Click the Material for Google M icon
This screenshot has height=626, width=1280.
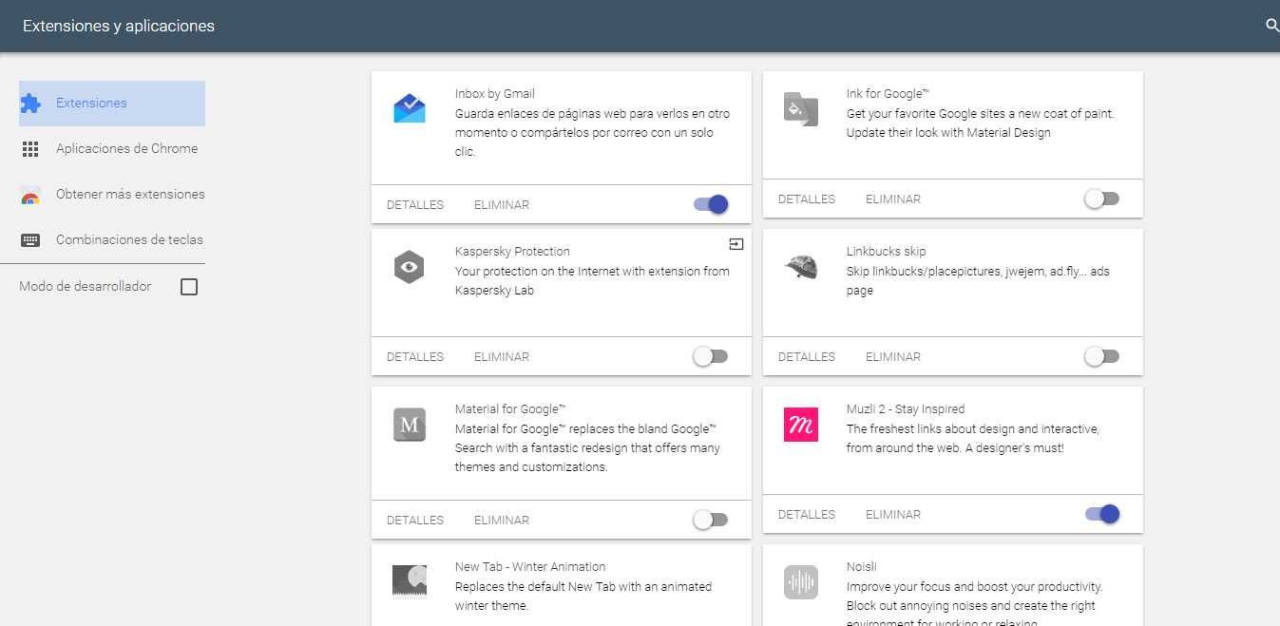point(410,425)
